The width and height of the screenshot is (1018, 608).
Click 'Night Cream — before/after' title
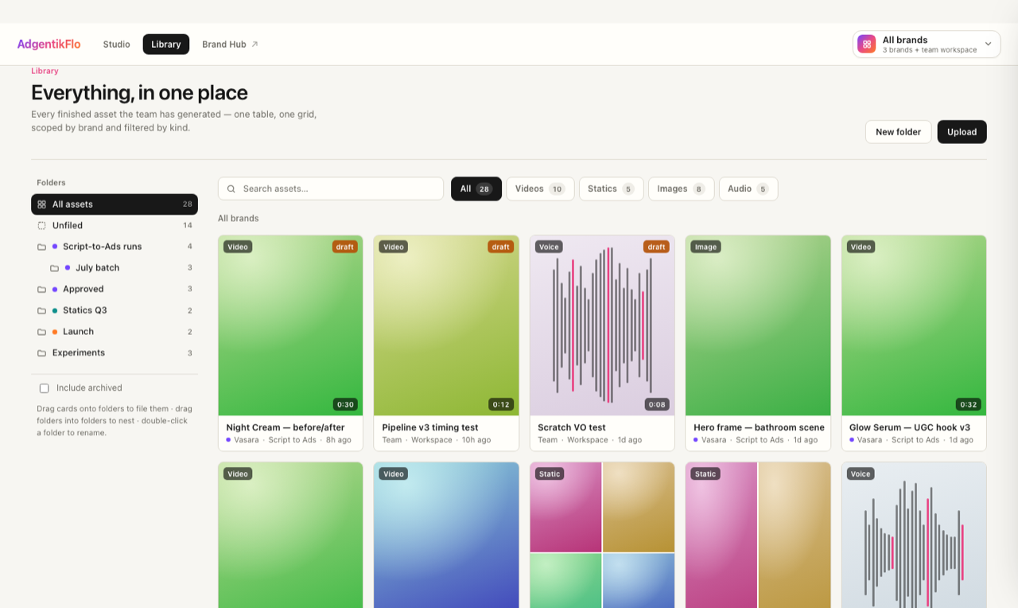(x=286, y=427)
